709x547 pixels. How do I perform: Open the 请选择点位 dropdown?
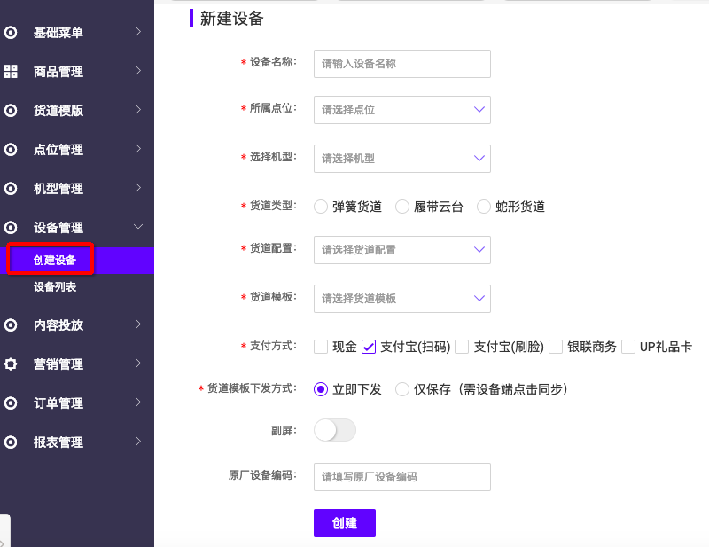click(x=402, y=110)
